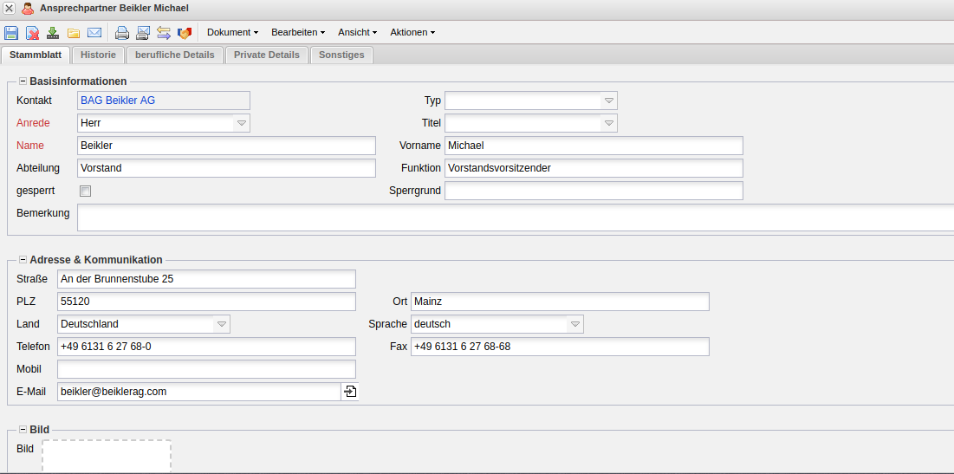
Task: Click the handshake icon in toolbar
Action: click(x=184, y=33)
